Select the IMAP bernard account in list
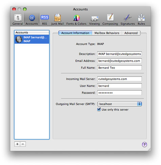The width and height of the screenshot is (161, 165). click(x=32, y=39)
